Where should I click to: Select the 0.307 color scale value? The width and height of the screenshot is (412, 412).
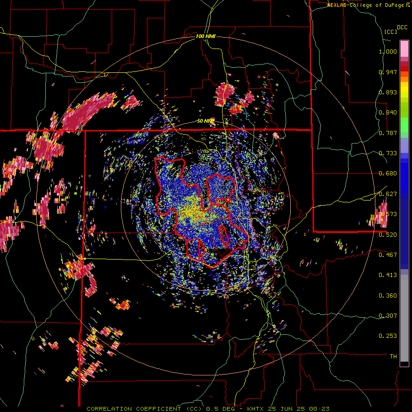pos(388,315)
